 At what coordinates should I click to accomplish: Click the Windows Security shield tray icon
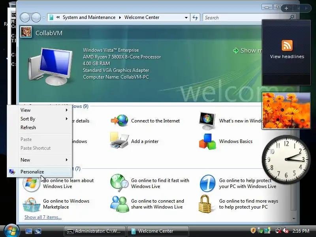pyautogui.click(x=253, y=231)
